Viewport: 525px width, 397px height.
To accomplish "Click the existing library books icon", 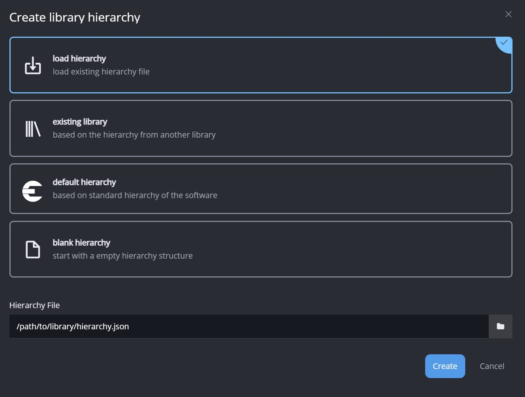I will click(33, 129).
